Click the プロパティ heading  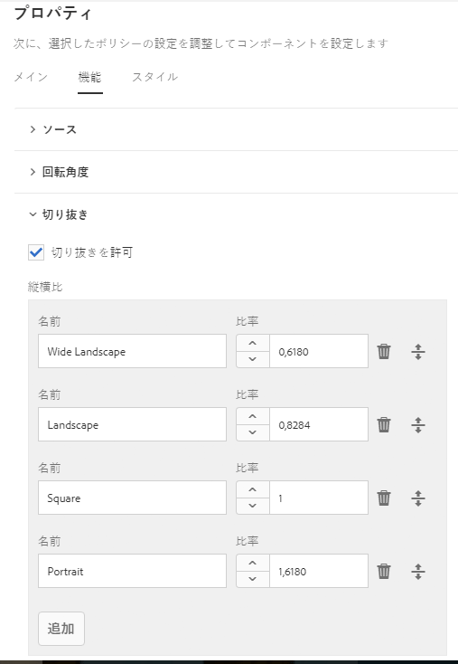(x=53, y=14)
